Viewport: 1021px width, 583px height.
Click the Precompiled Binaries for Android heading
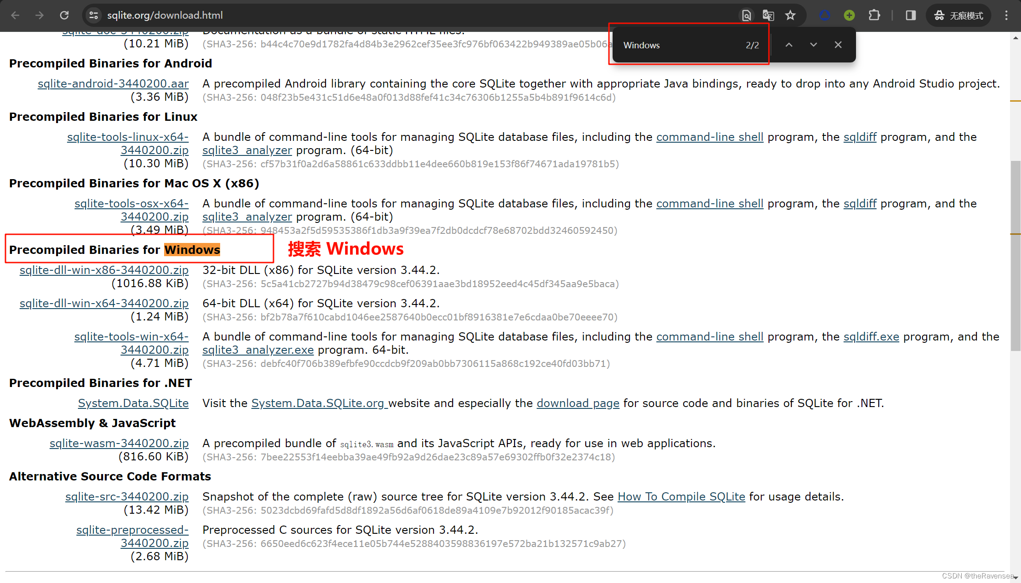coord(110,63)
